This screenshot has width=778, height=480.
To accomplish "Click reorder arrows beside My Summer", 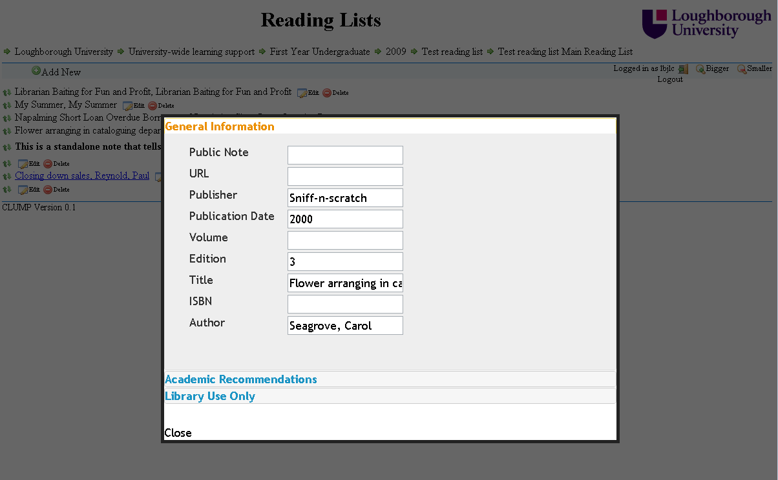I will click(x=7, y=105).
